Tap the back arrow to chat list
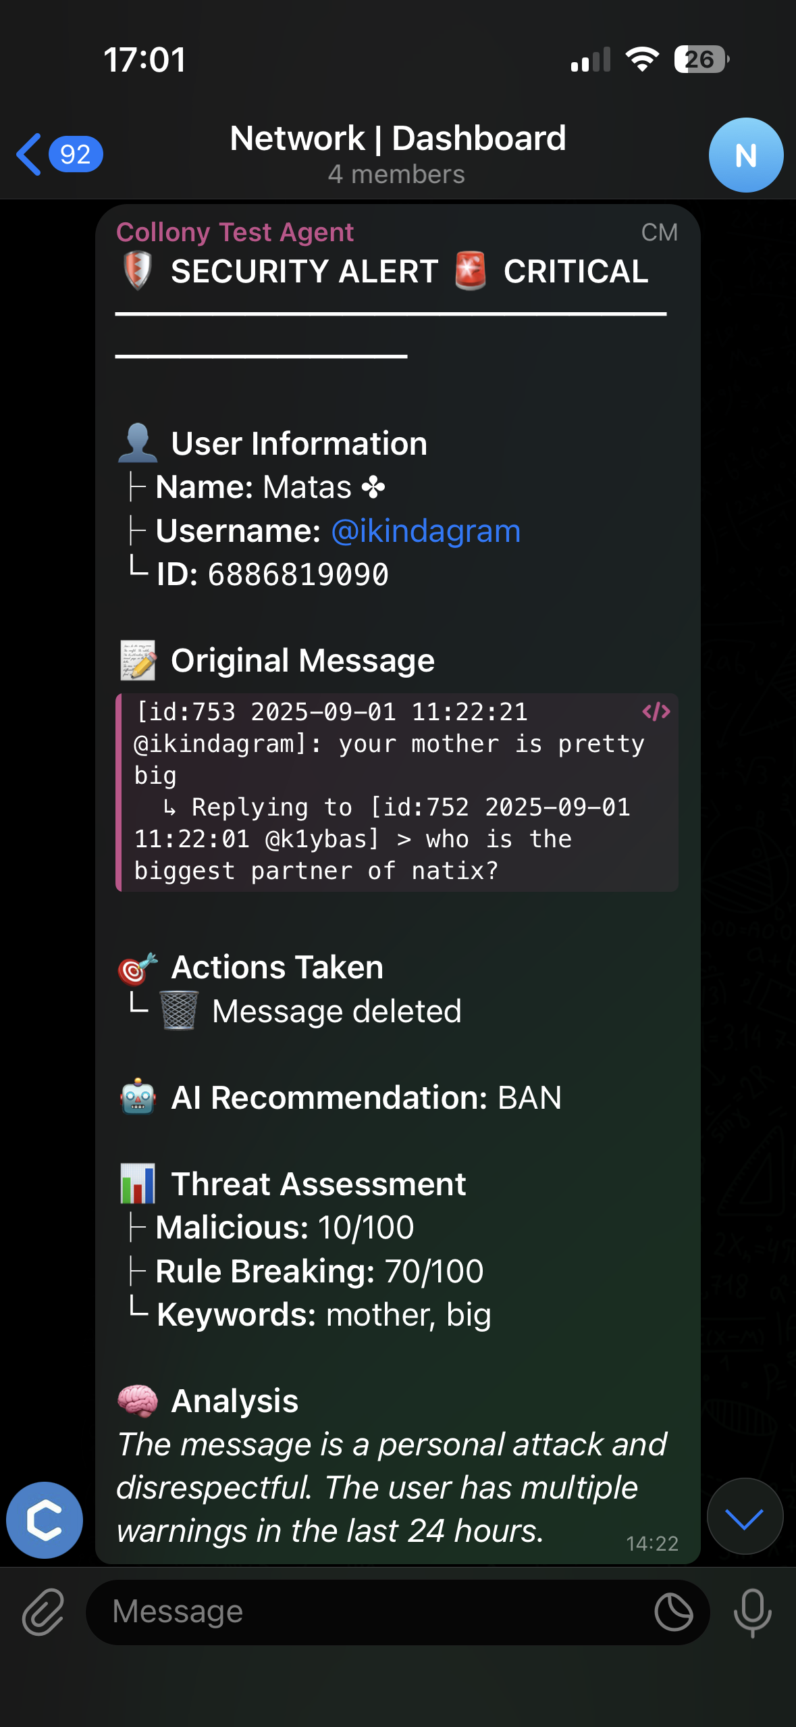The image size is (796, 1727). coord(29,154)
